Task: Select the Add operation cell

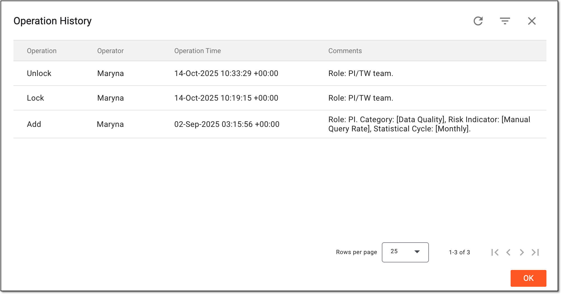Action: (x=34, y=124)
